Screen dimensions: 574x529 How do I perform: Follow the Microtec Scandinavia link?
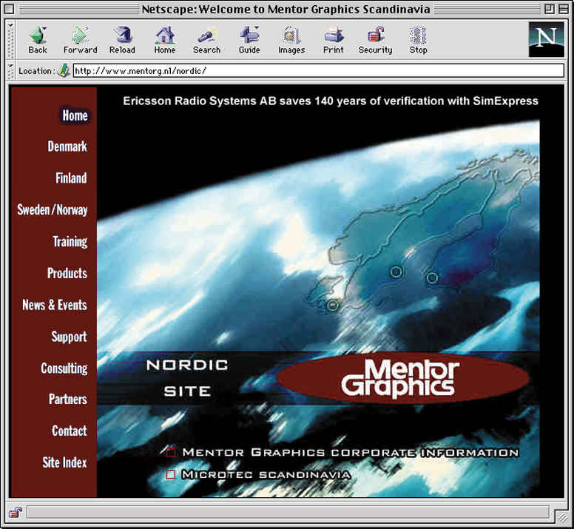click(266, 474)
